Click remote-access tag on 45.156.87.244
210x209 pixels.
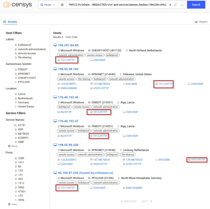tap(67, 183)
